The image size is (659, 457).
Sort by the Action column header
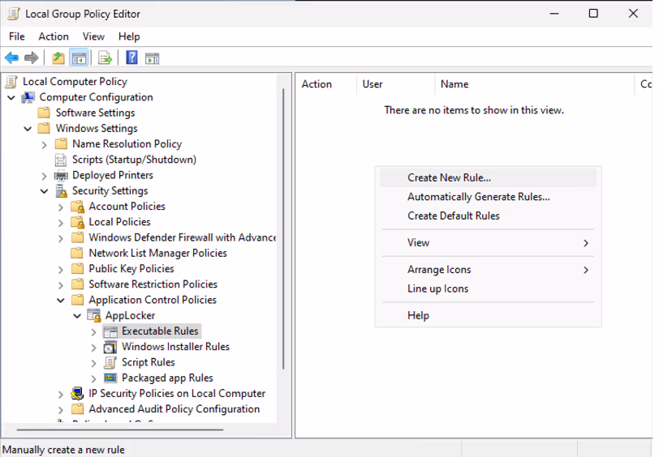326,84
